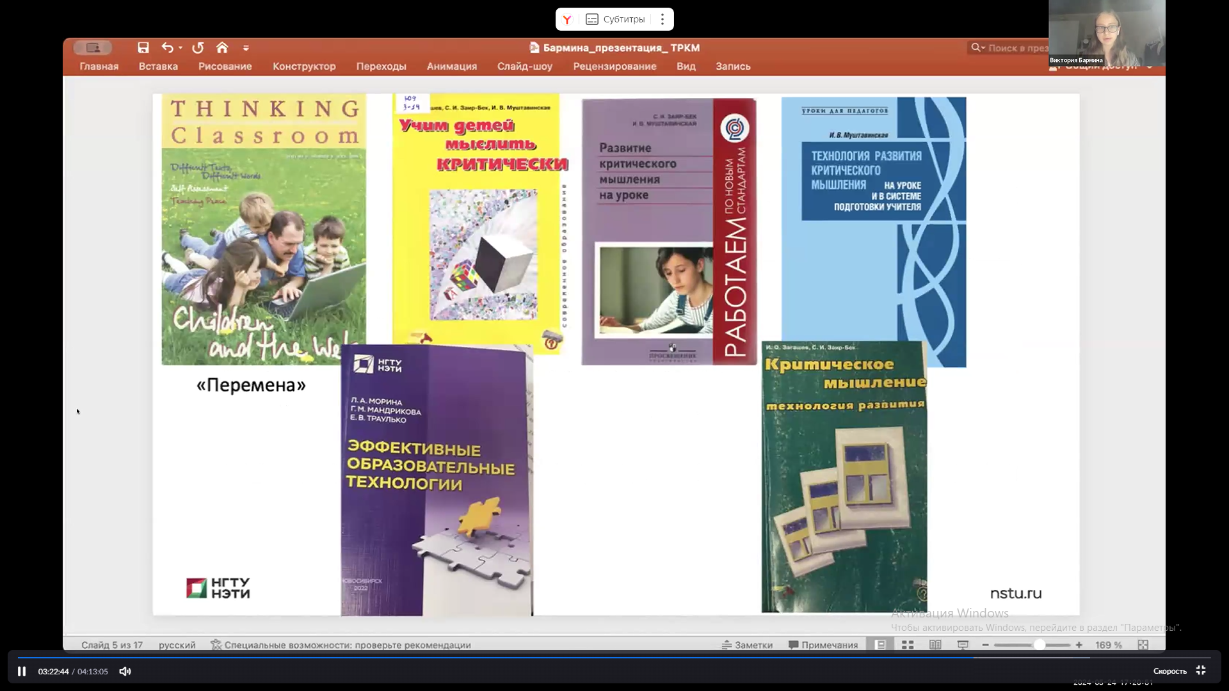Mute the video volume
The height and width of the screenshot is (691, 1229).
125,671
